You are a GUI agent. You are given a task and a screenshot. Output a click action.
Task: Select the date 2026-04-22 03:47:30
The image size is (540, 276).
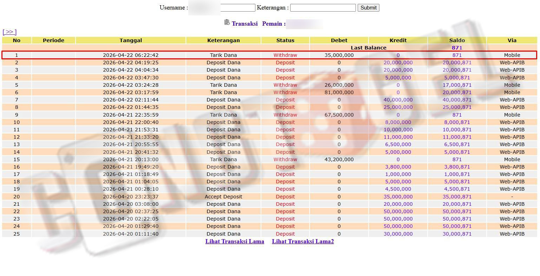(131, 78)
